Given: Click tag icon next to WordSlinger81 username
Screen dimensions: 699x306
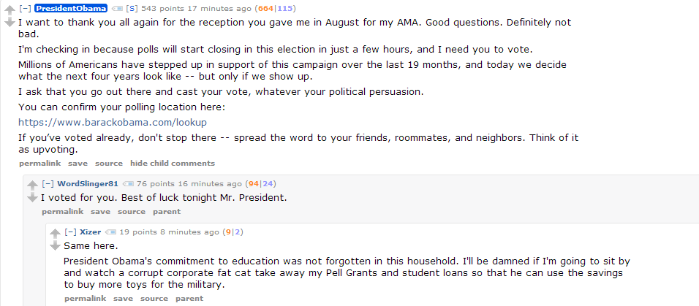Looking at the screenshot, I should click(129, 183).
